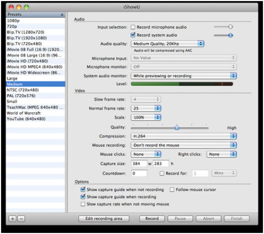The height and width of the screenshot is (234, 264).
Task: Select the Small preset
Action: [x=35, y=102]
